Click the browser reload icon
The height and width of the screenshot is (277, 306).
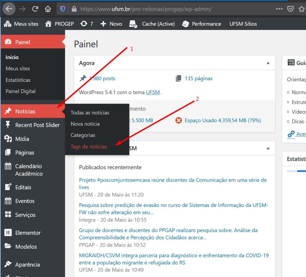pyautogui.click(x=35, y=9)
